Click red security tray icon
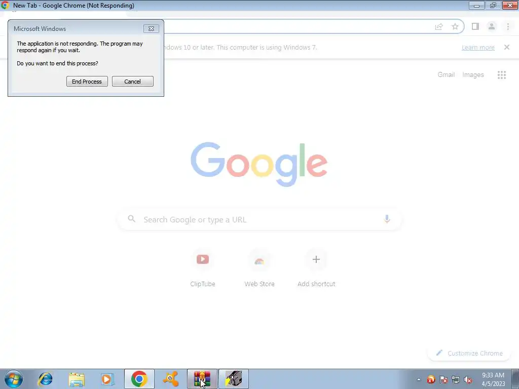The height and width of the screenshot is (389, 519). [431, 379]
